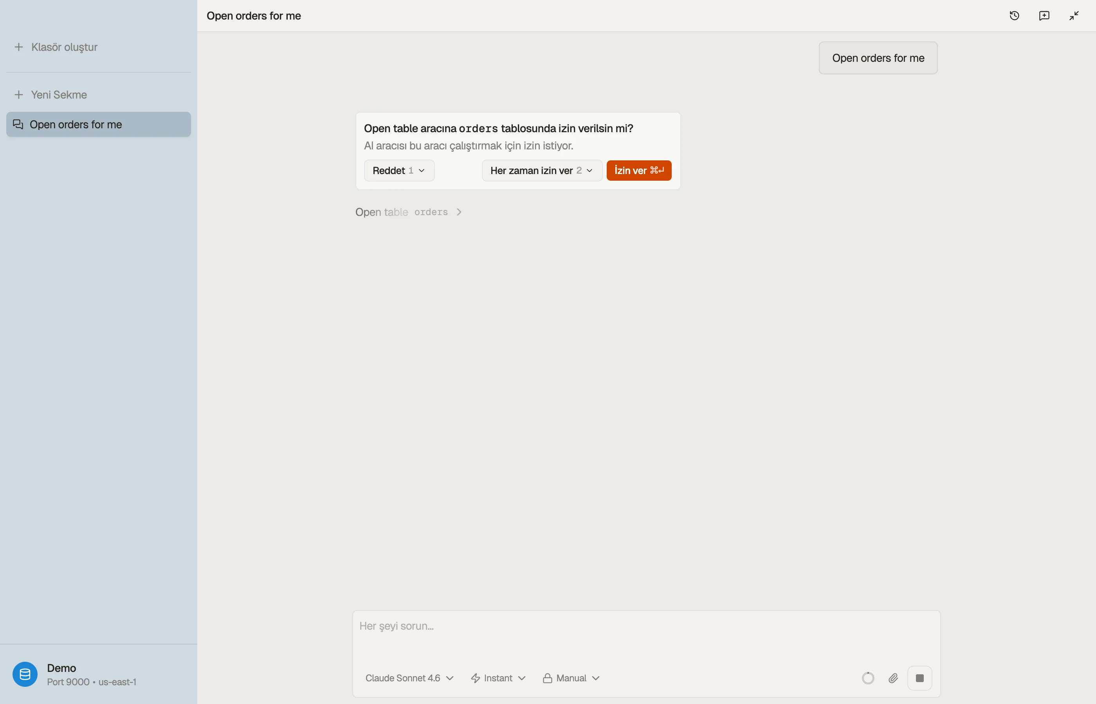The image size is (1096, 704).
Task: Select the Open orders for me sidebar tab
Action: tap(98, 124)
